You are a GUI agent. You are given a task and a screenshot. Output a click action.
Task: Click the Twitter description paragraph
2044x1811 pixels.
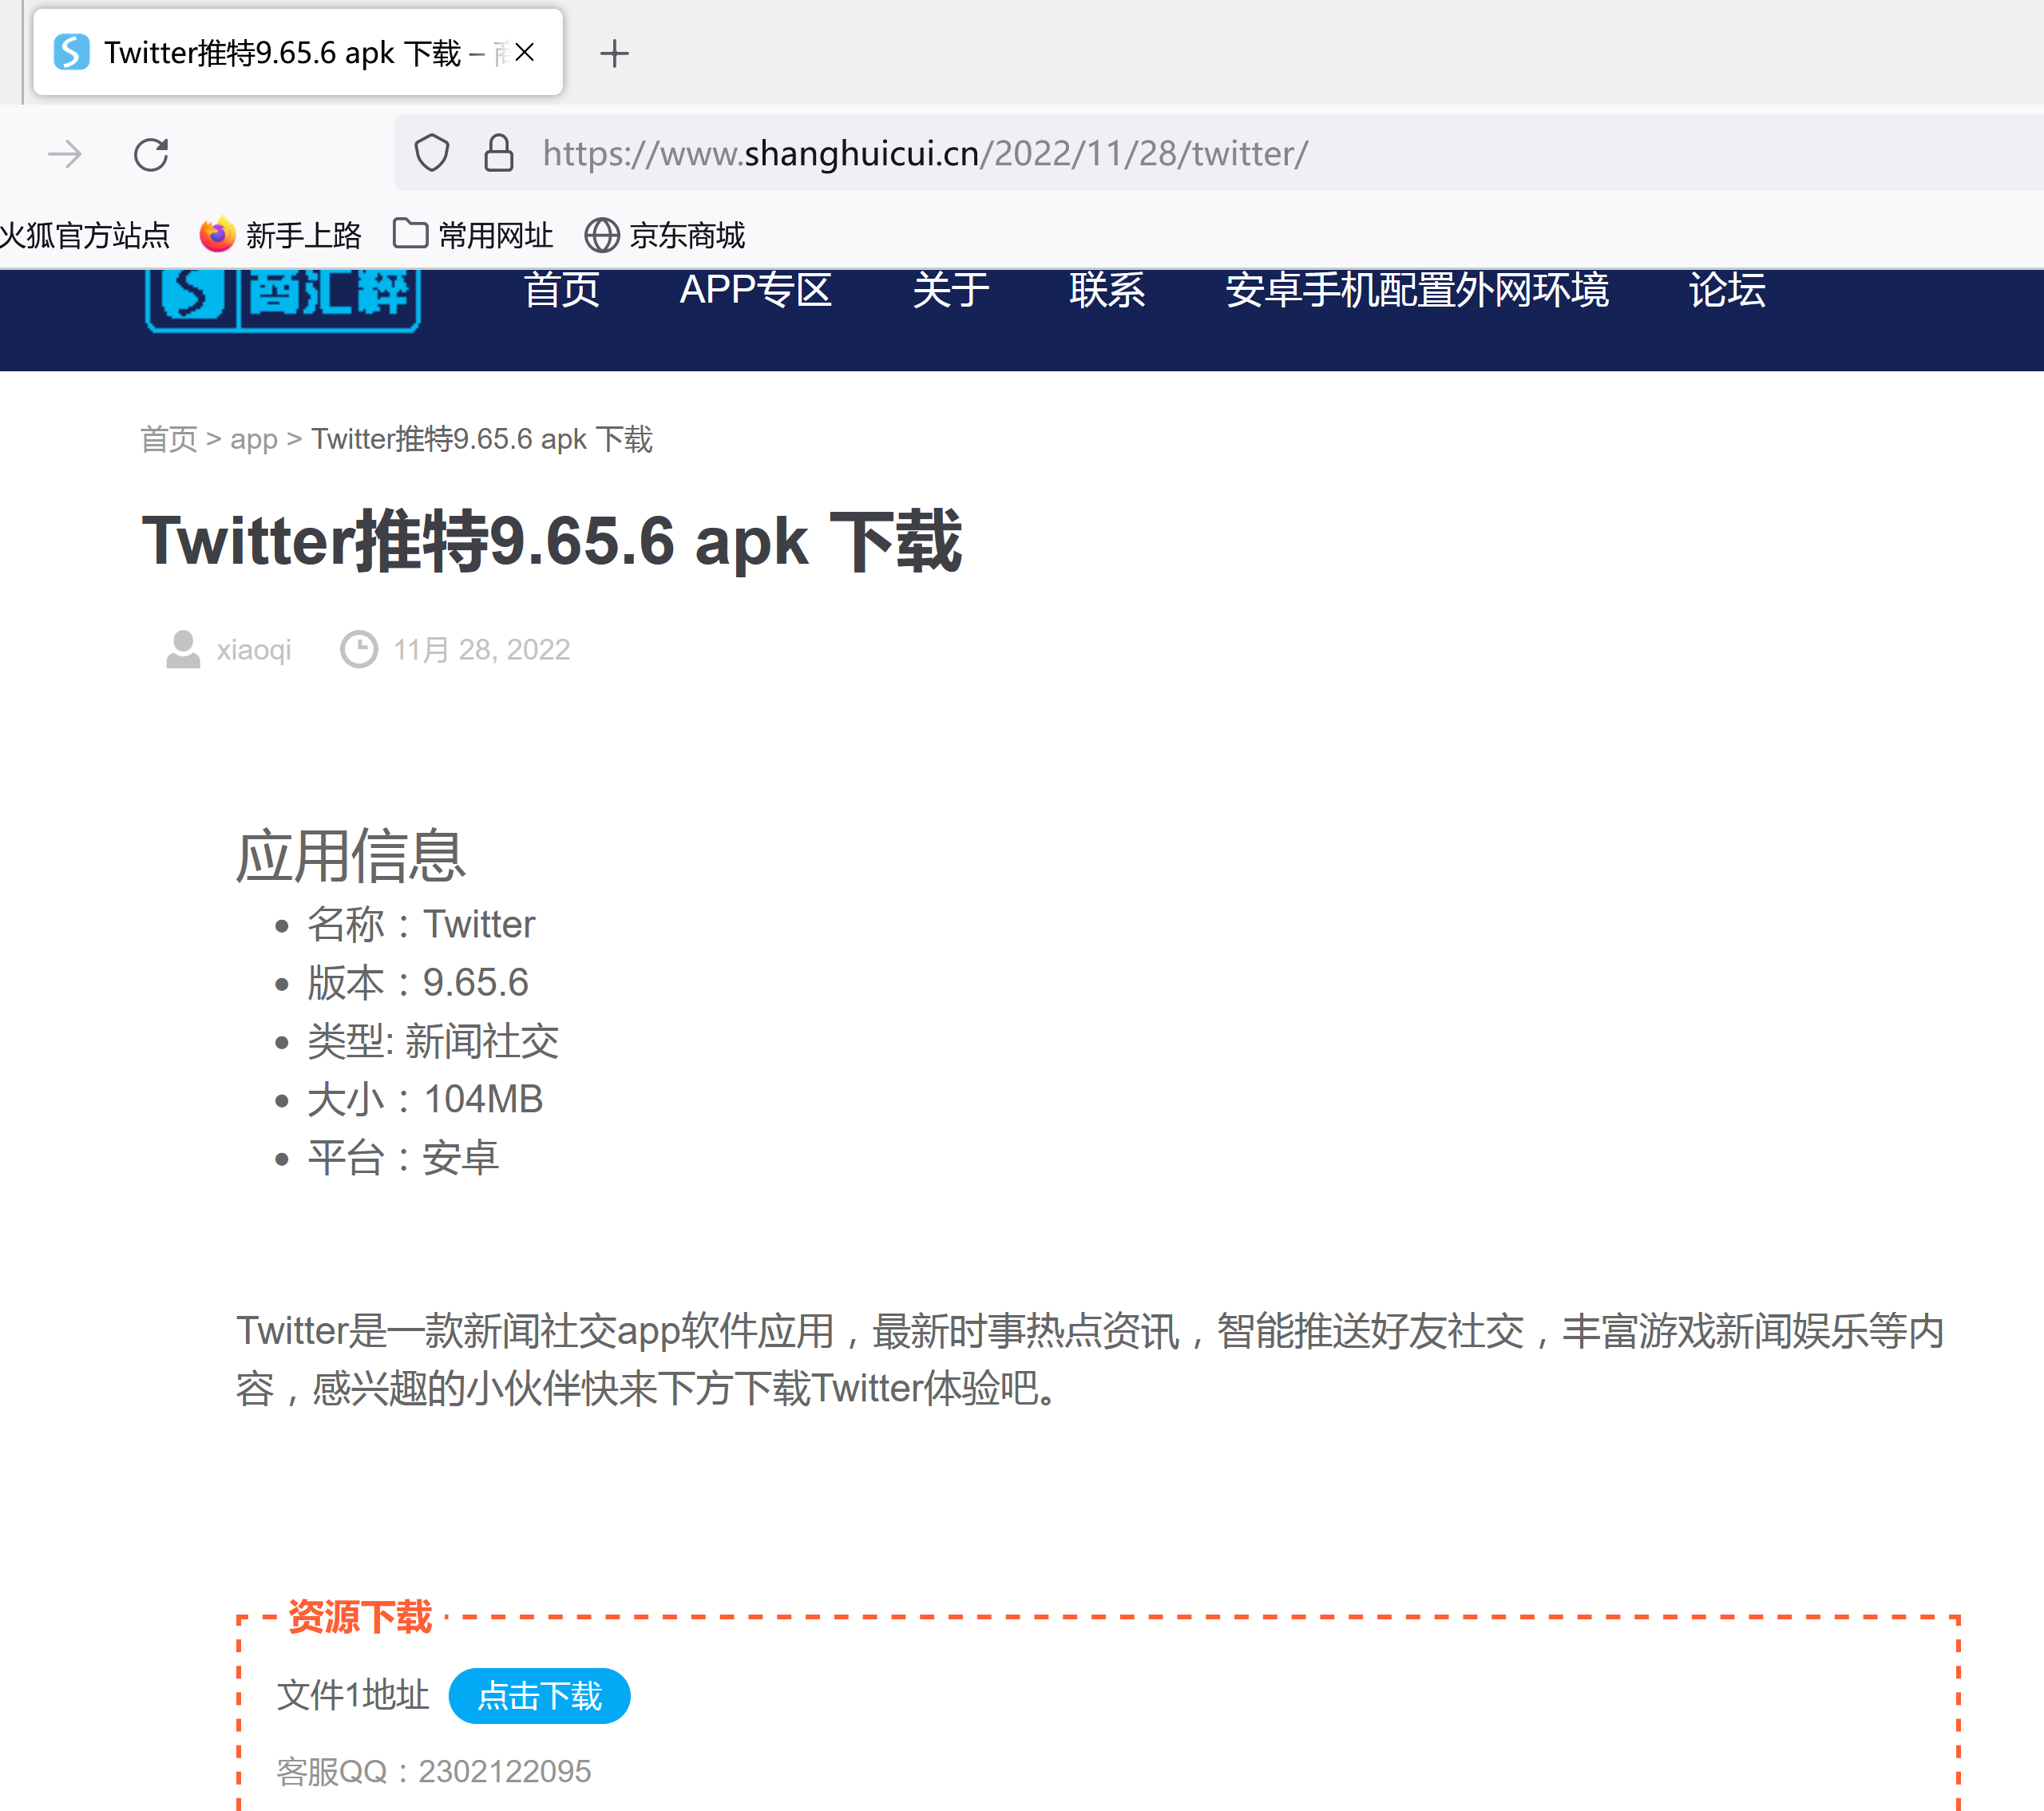click(1090, 1359)
